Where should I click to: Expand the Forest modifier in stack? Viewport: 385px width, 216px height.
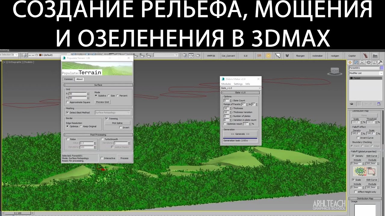351,78
